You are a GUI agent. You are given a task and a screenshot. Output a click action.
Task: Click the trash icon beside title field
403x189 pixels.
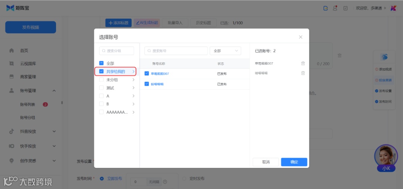pyautogui.click(x=340, y=56)
